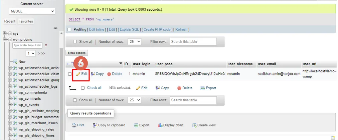Expand the wp_comments table node
The width and height of the screenshot is (338, 140).
pyautogui.click(x=10, y=99)
